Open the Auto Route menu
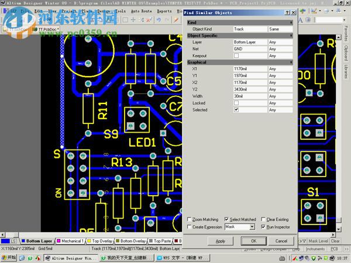This screenshot has width=351, height=263. 141,11
